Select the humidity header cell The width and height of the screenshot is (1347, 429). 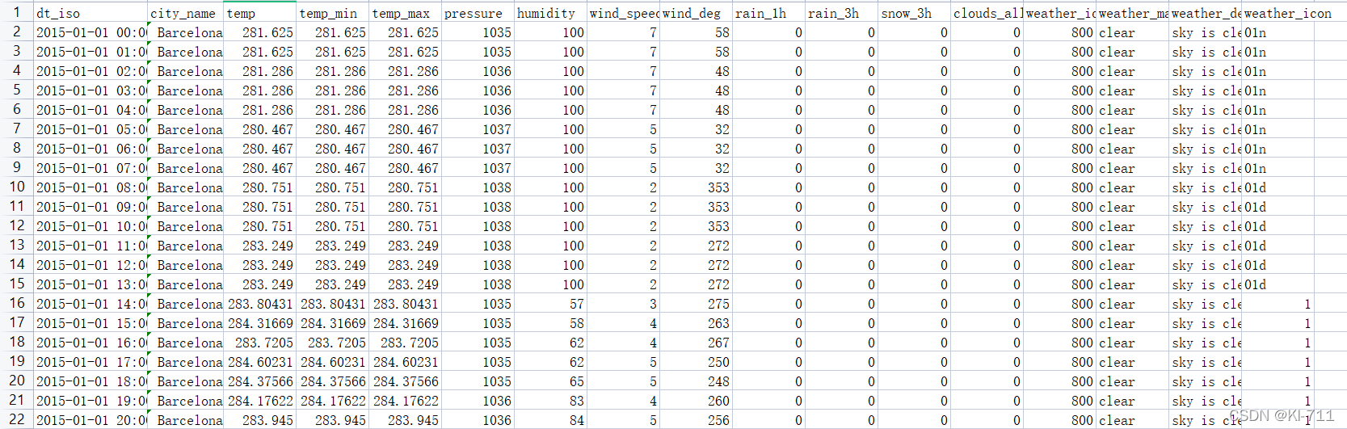550,13
